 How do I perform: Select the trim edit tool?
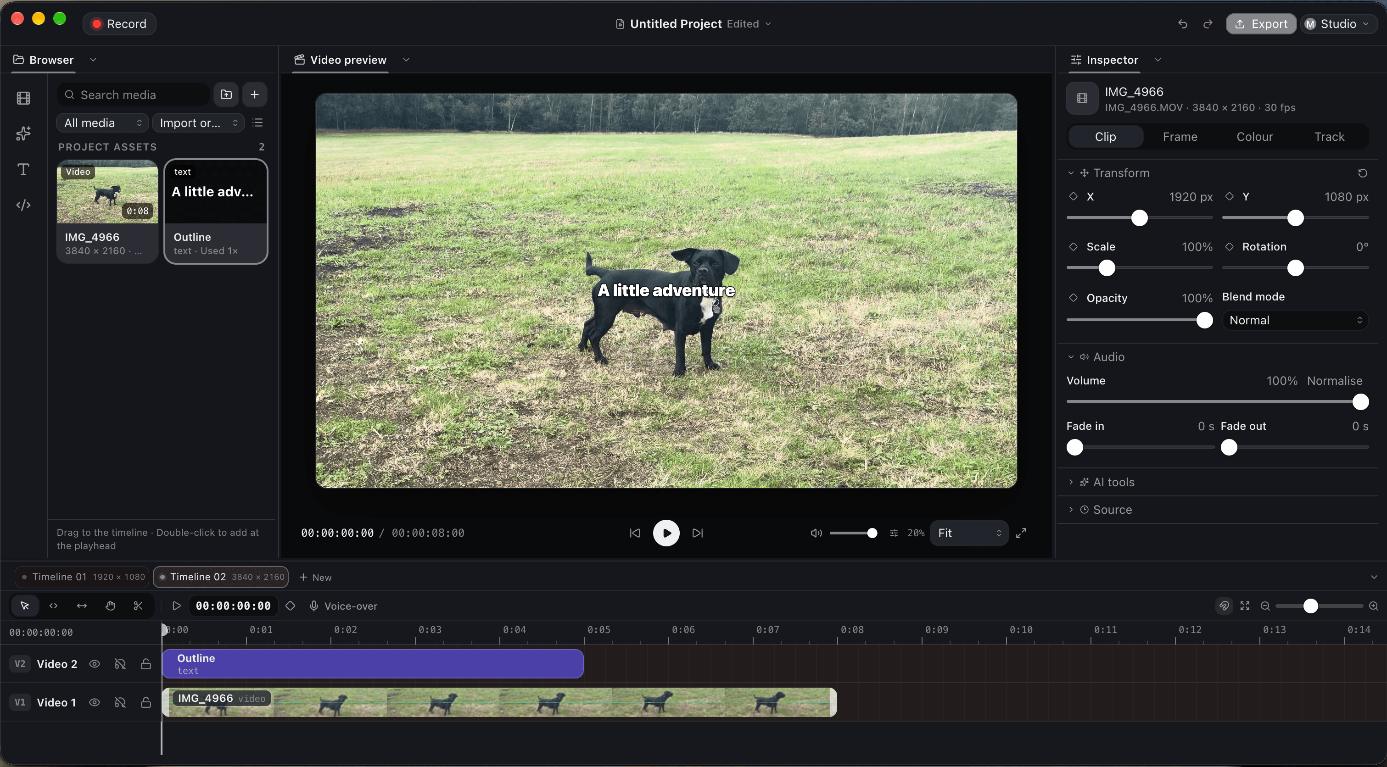[53, 606]
